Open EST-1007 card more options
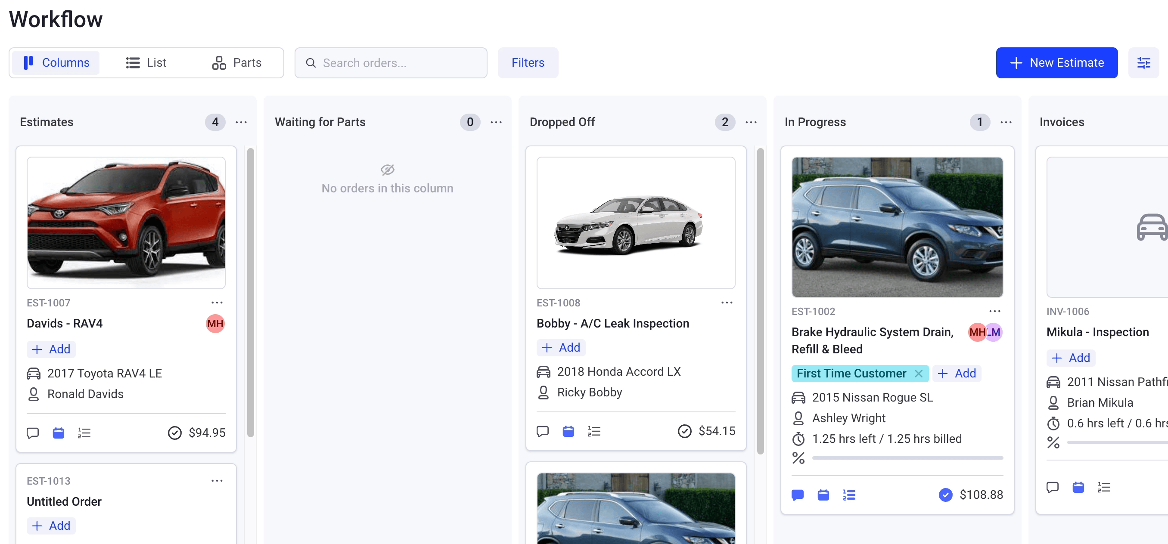The image size is (1168, 544). pos(217,302)
